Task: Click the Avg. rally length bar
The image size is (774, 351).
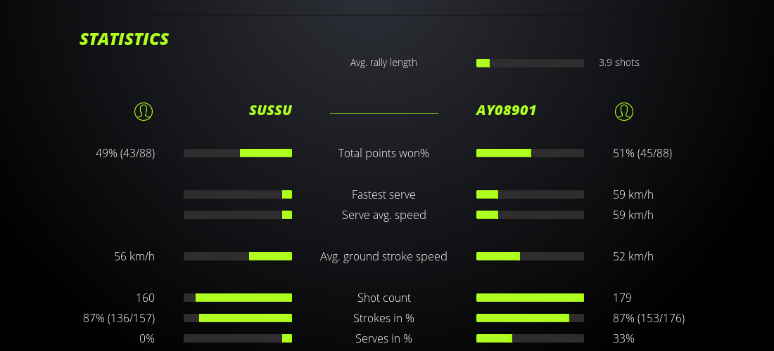Action: tap(530, 63)
